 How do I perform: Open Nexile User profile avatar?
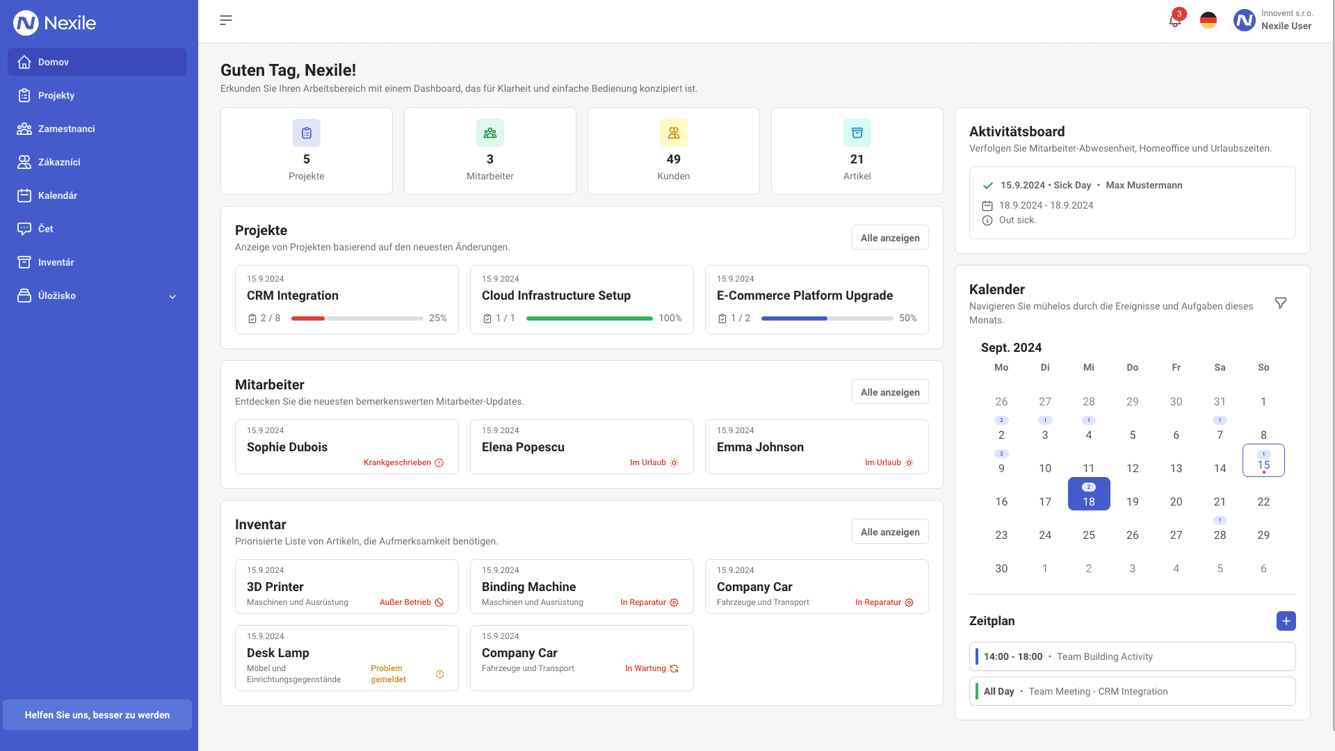click(1244, 20)
